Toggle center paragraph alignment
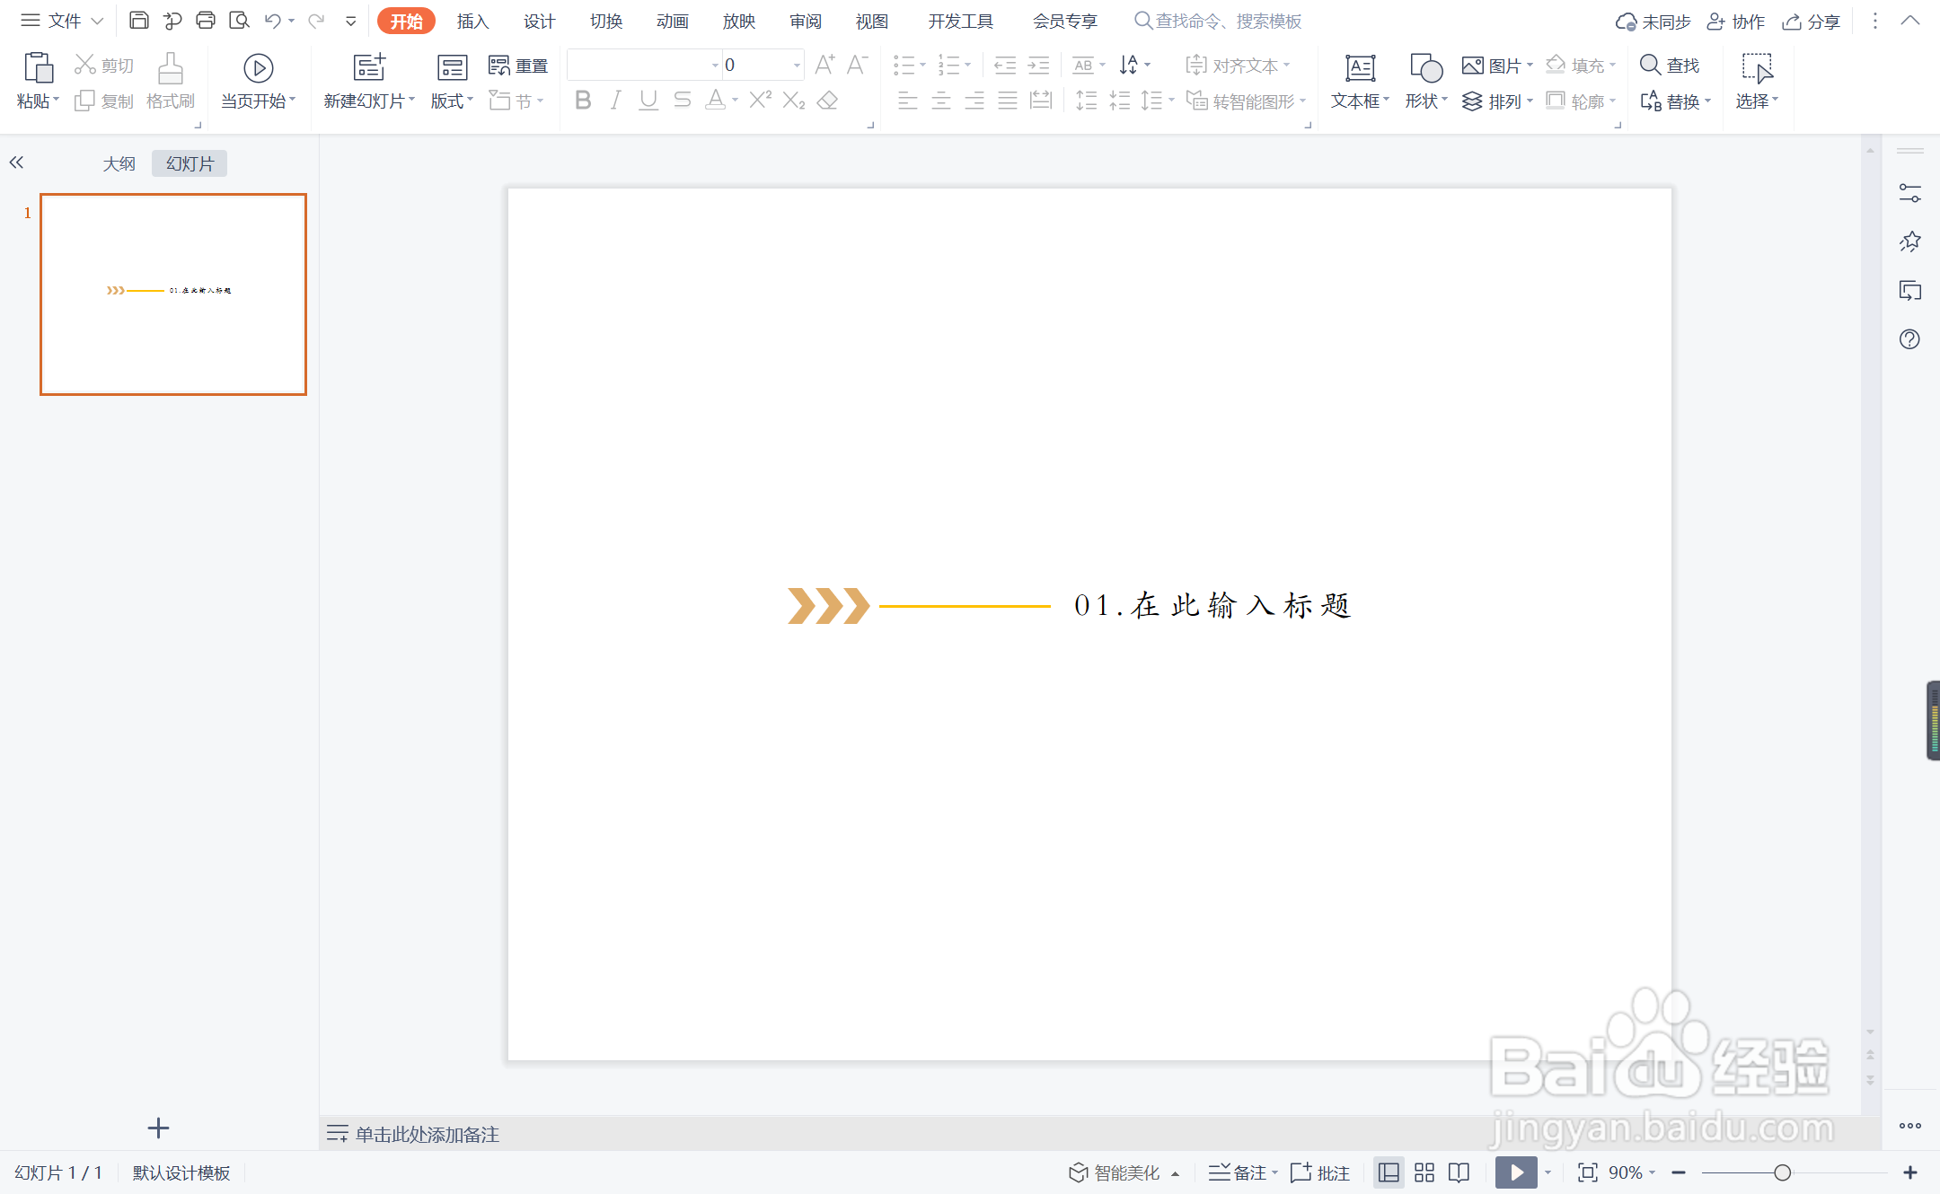 [x=941, y=101]
